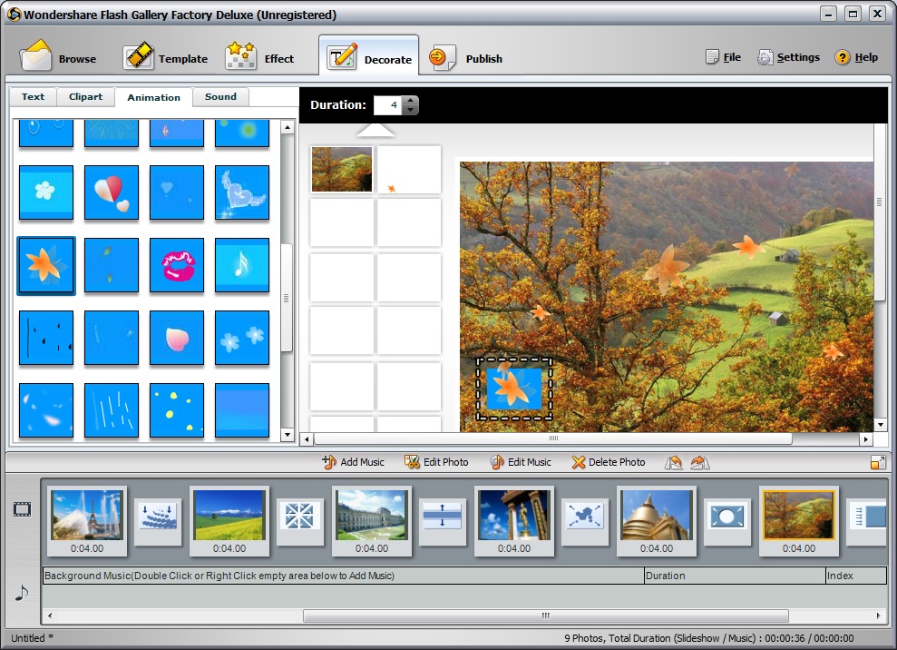Viewport: 897px width, 650px height.
Task: Open the Settings panel
Action: (788, 56)
